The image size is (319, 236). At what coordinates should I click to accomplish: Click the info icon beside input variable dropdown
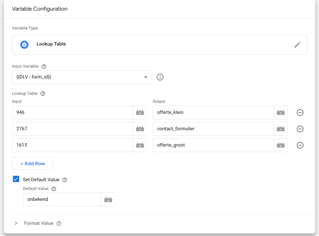tap(160, 77)
